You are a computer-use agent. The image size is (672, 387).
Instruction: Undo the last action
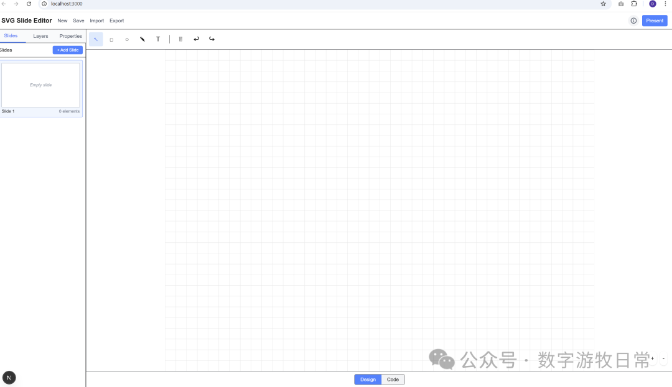click(x=197, y=39)
